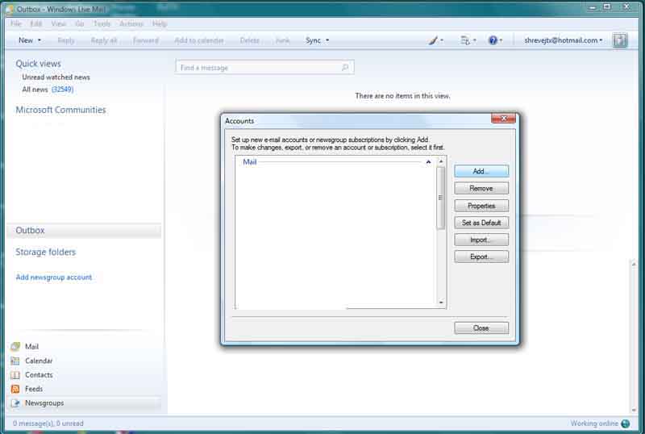This screenshot has width=645, height=434.
Task: Click the Add... button
Action: (x=481, y=171)
